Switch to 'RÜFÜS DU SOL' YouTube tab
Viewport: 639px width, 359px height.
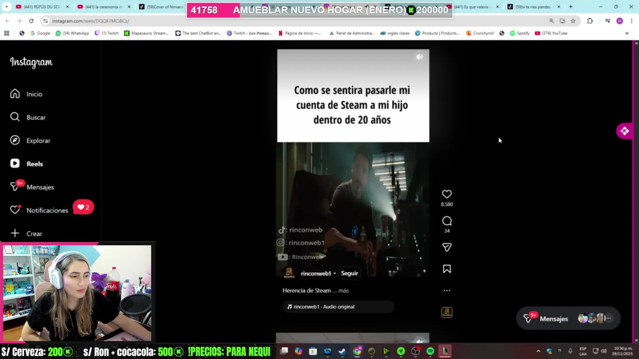(42, 7)
